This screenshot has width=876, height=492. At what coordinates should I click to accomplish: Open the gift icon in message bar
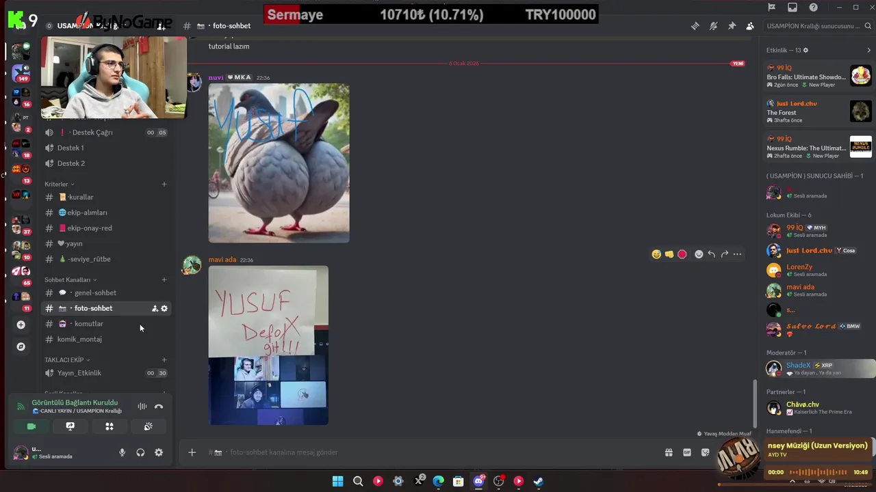pyautogui.click(x=669, y=452)
